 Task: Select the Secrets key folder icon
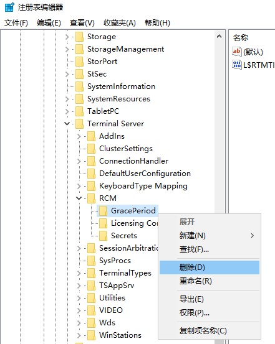point(103,236)
